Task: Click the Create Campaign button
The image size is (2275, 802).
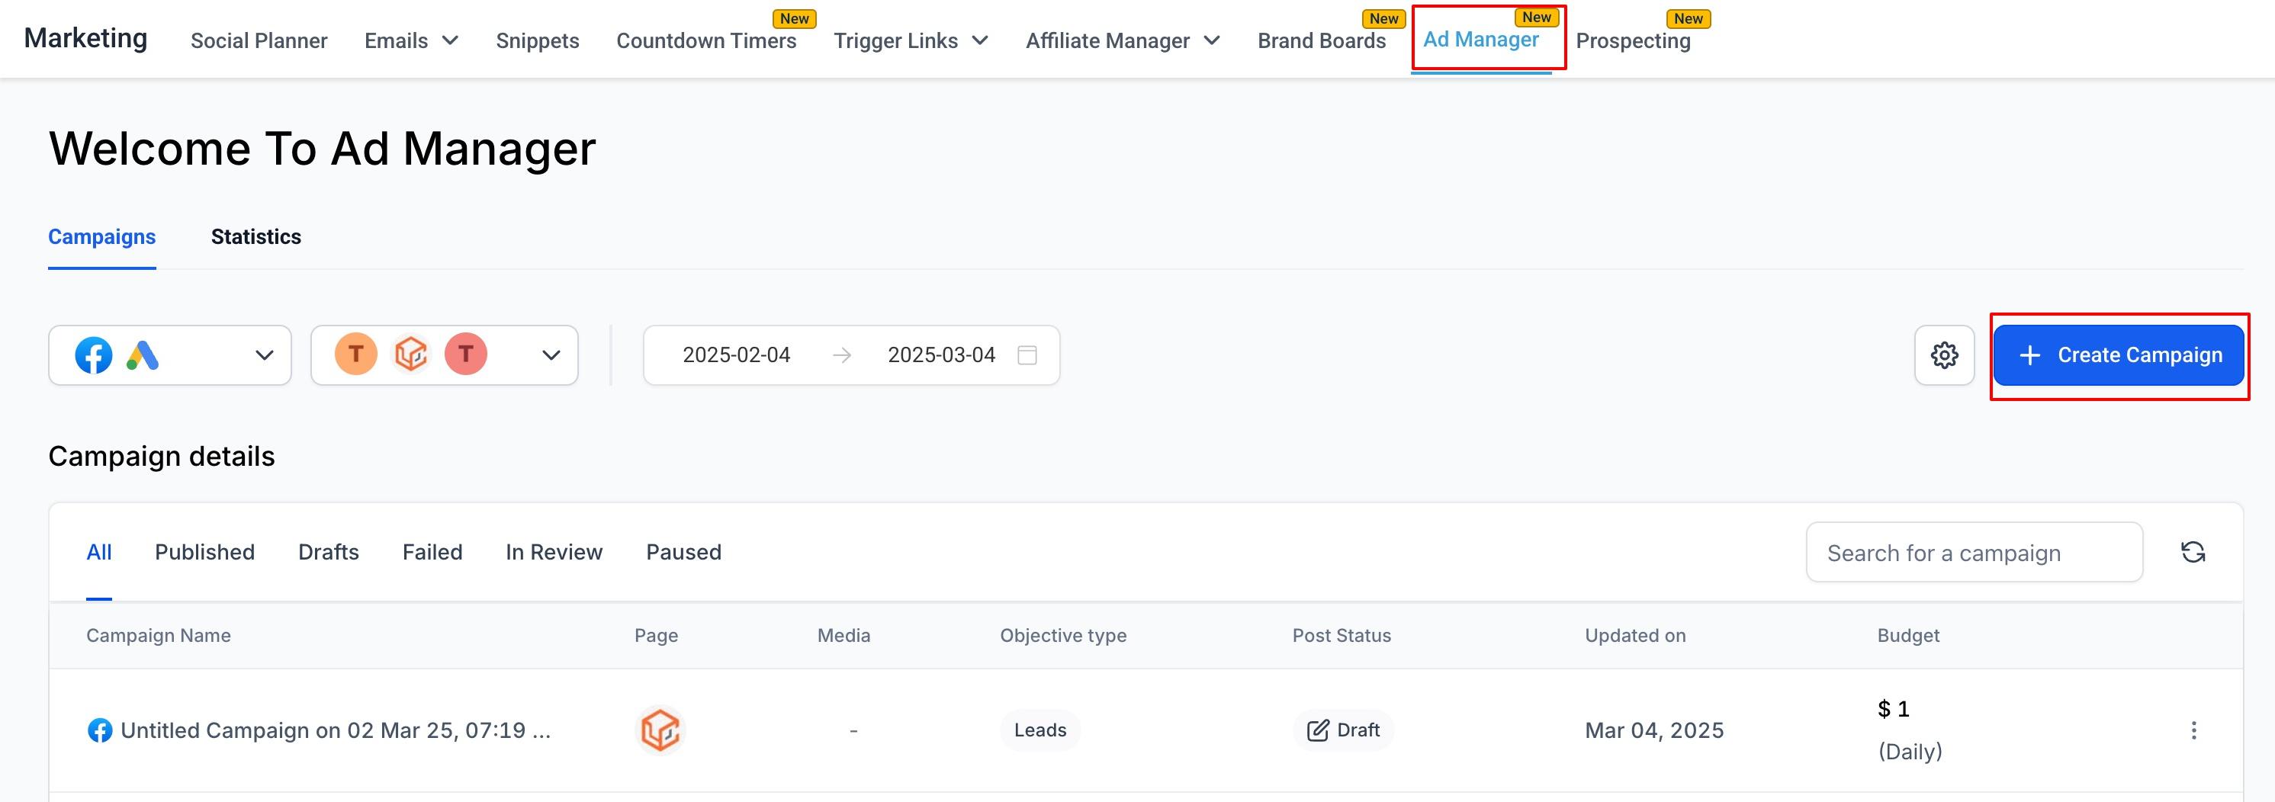Action: (2118, 355)
